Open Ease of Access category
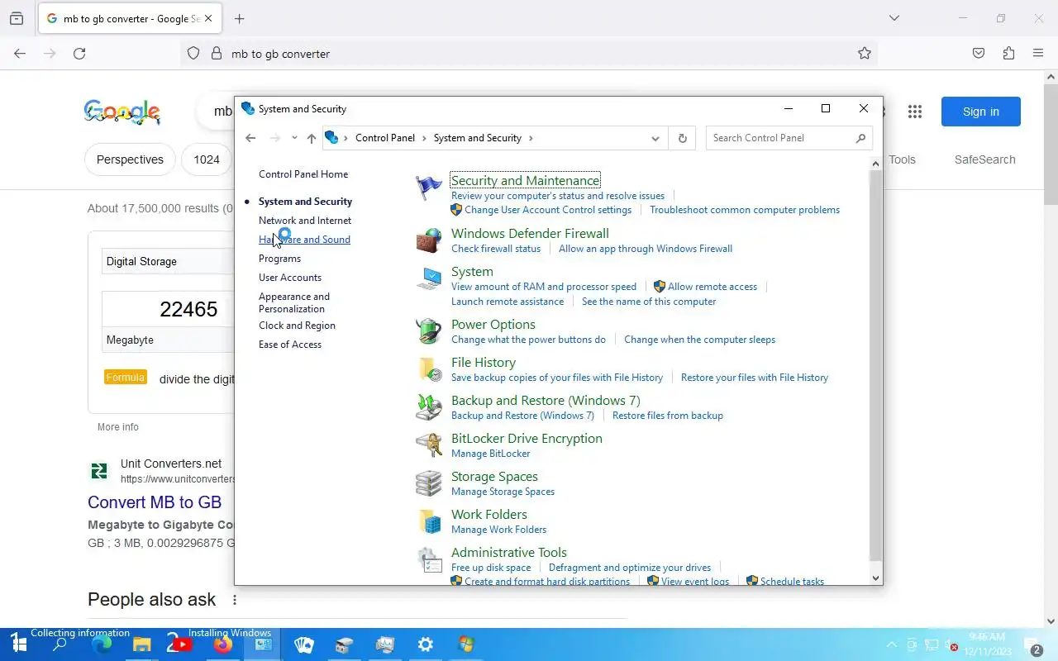Viewport: 1058px width, 661px height. (x=290, y=345)
